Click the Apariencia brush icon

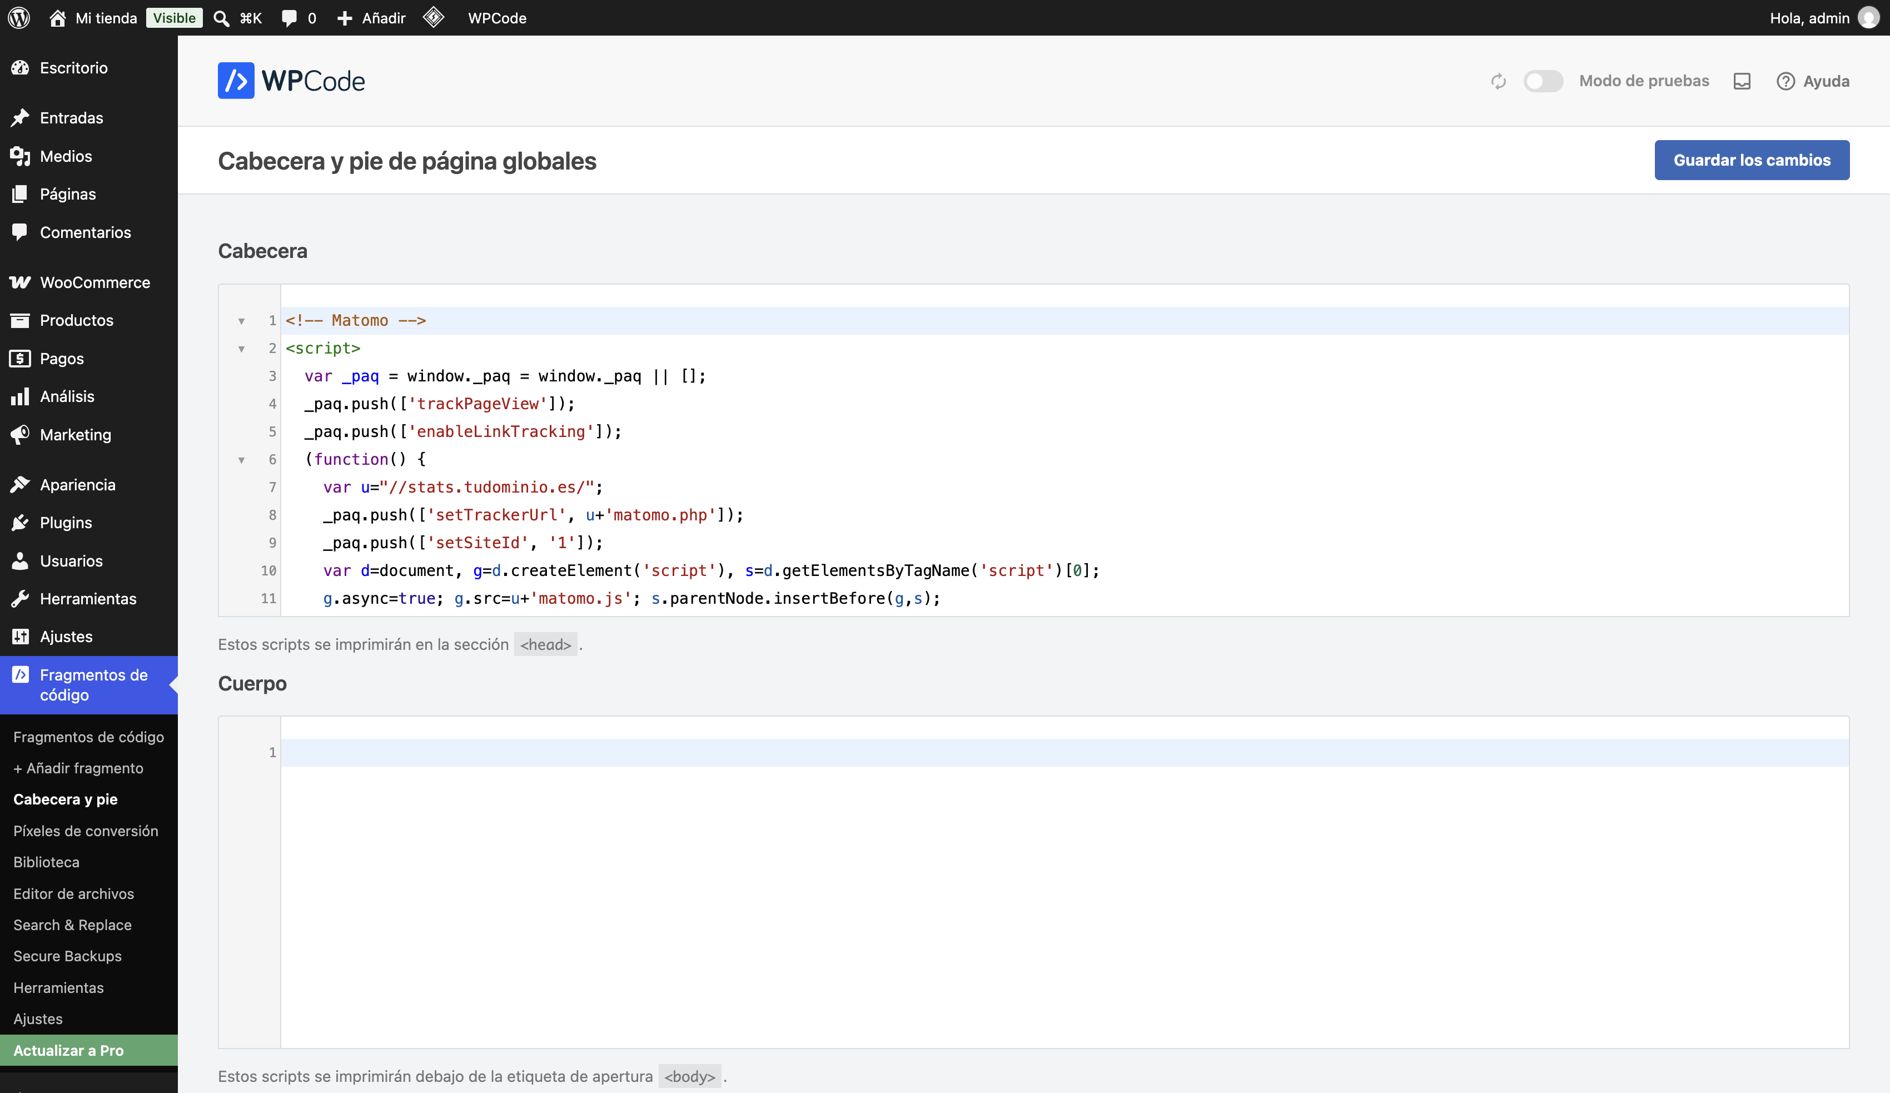tap(20, 485)
